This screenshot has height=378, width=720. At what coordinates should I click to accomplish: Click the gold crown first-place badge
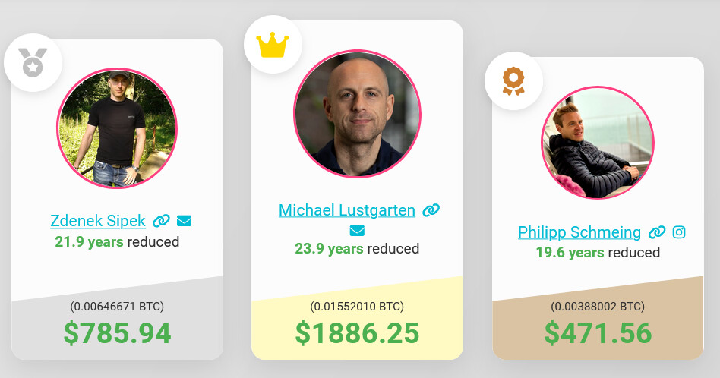click(273, 45)
